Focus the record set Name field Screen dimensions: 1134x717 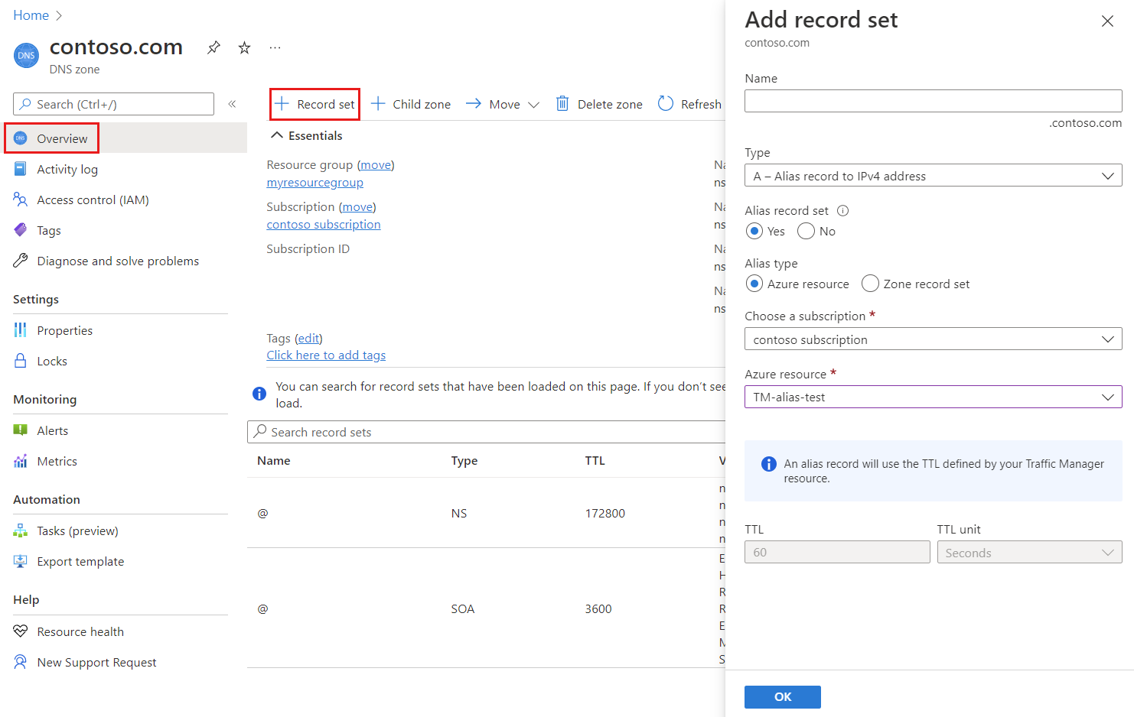(933, 101)
